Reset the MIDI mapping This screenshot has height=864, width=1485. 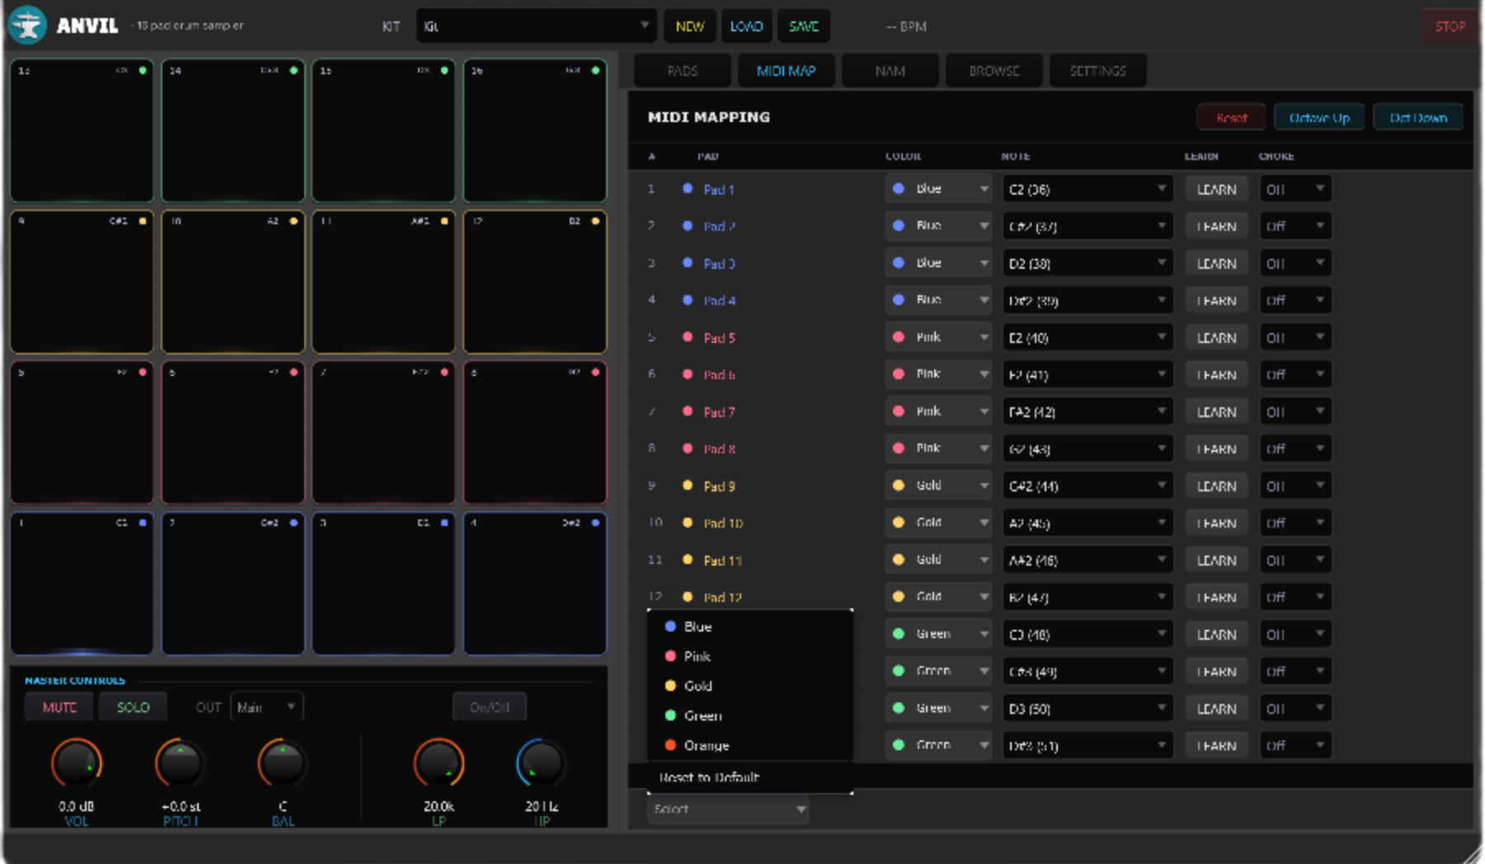click(1232, 118)
